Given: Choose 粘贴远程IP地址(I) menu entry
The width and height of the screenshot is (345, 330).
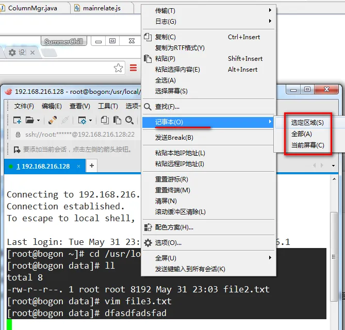Looking at the screenshot, I should (208, 164).
